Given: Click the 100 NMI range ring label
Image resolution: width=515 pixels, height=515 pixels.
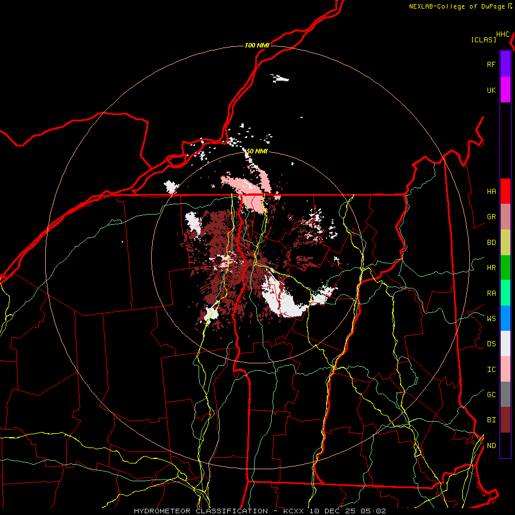Looking at the screenshot, I should click(x=257, y=45).
